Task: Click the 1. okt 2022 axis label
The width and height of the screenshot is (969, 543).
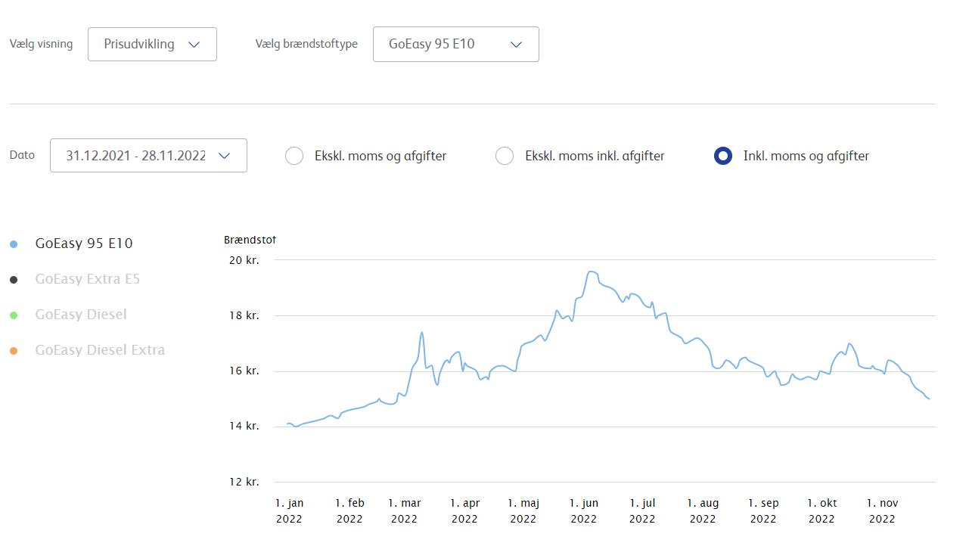Action: (x=822, y=511)
